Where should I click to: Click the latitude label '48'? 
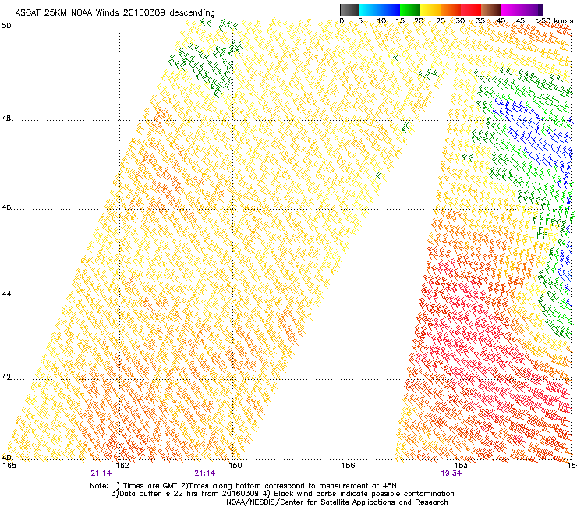[x=6, y=119]
